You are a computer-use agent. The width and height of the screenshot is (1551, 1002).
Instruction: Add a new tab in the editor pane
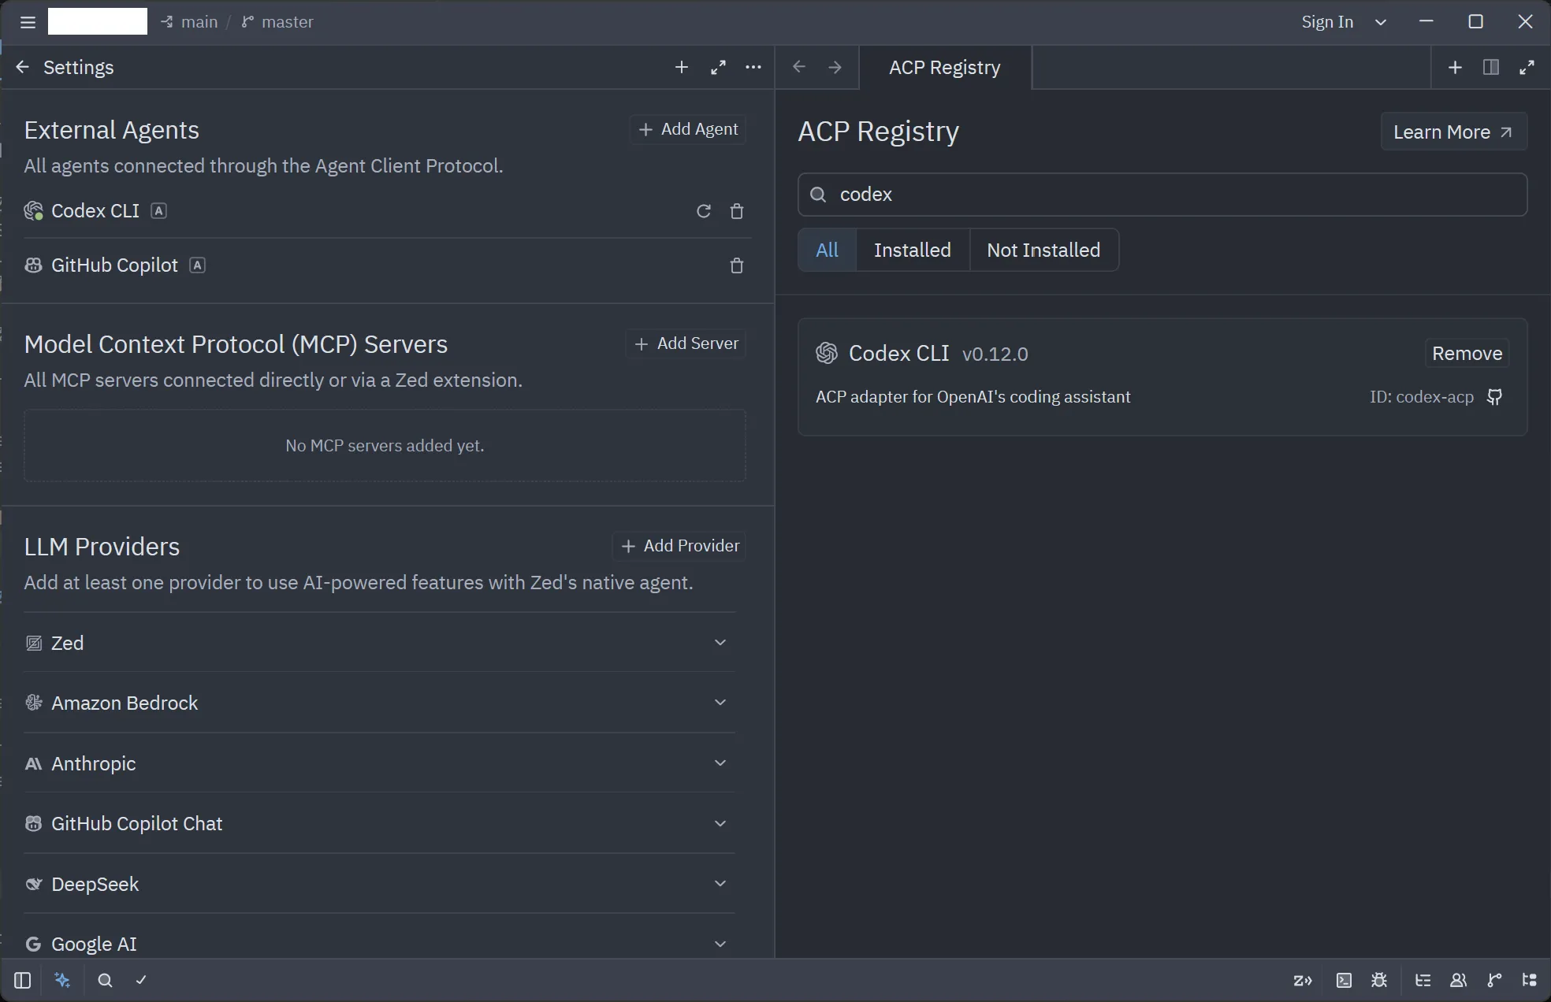[1456, 68]
